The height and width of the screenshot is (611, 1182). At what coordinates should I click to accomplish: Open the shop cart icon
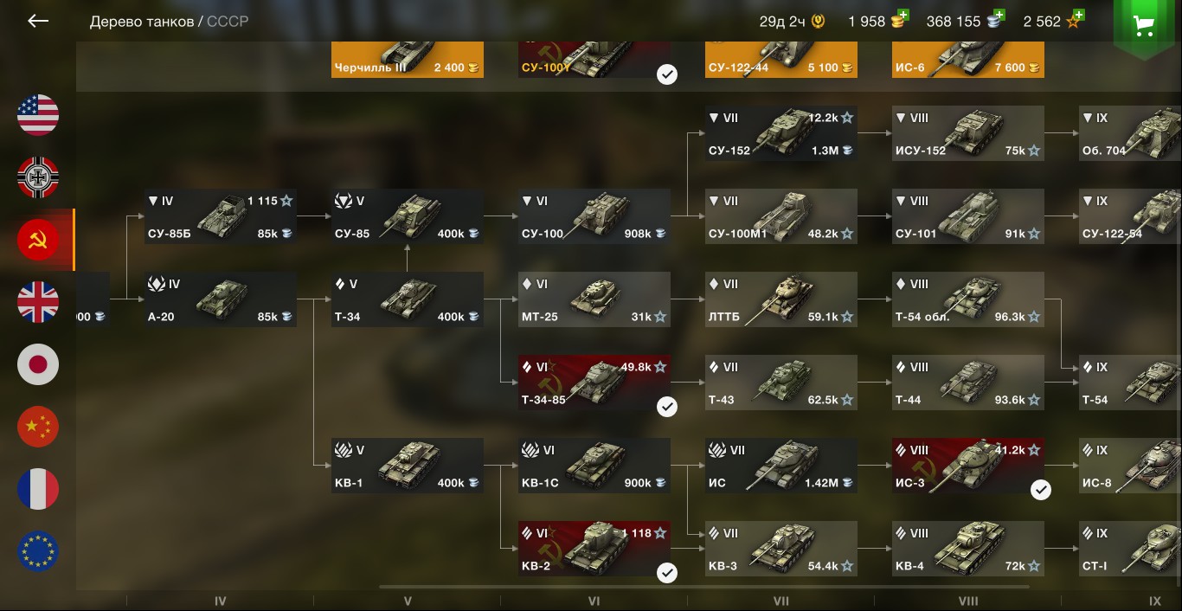1145,26
